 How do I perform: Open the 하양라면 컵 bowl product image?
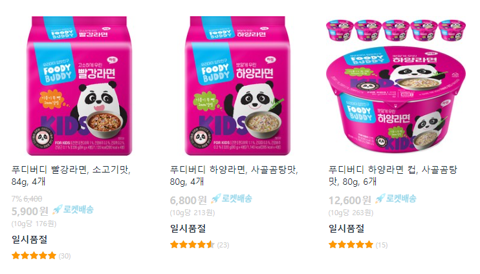396,100
